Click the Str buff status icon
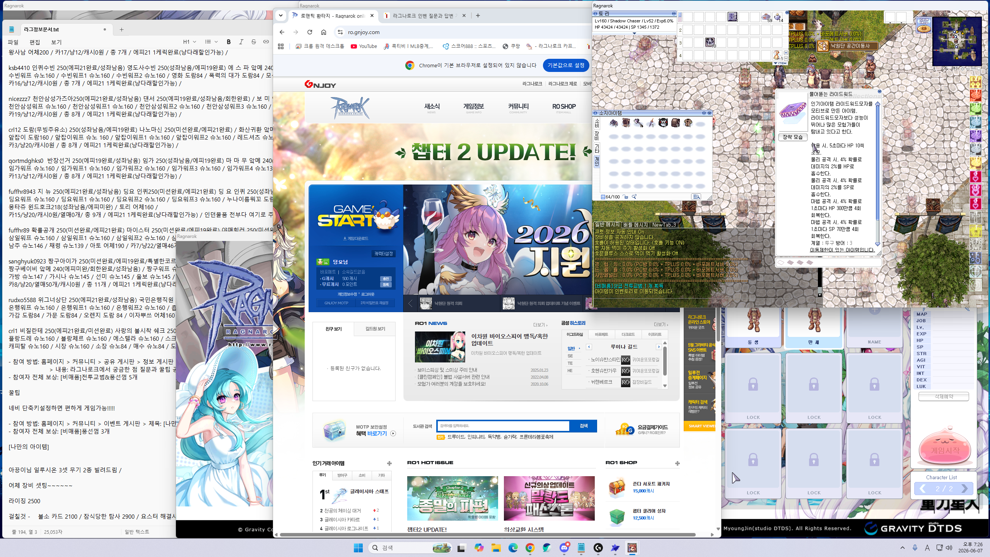Screen dimensions: 990x557 pos(975,95)
